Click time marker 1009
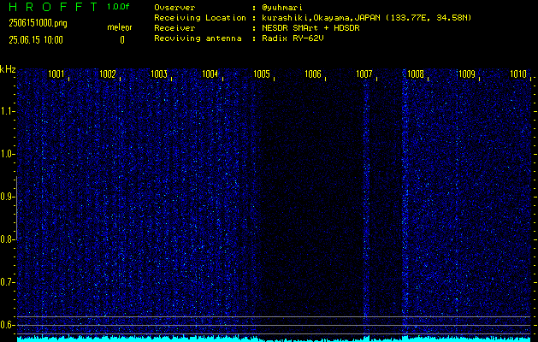 467,74
